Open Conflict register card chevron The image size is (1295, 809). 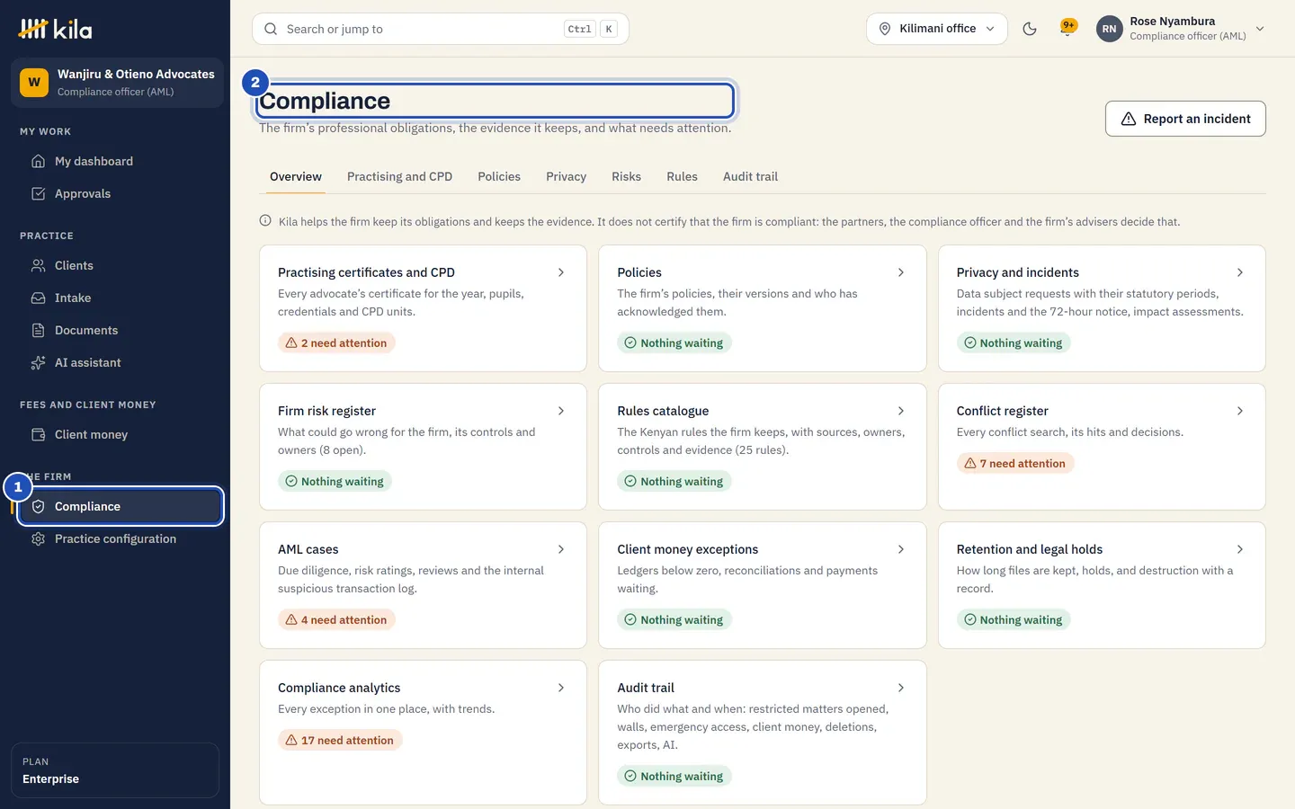(x=1240, y=411)
